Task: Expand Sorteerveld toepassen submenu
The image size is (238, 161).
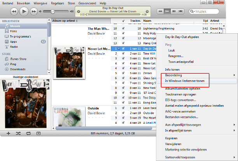Action: click(x=197, y=158)
